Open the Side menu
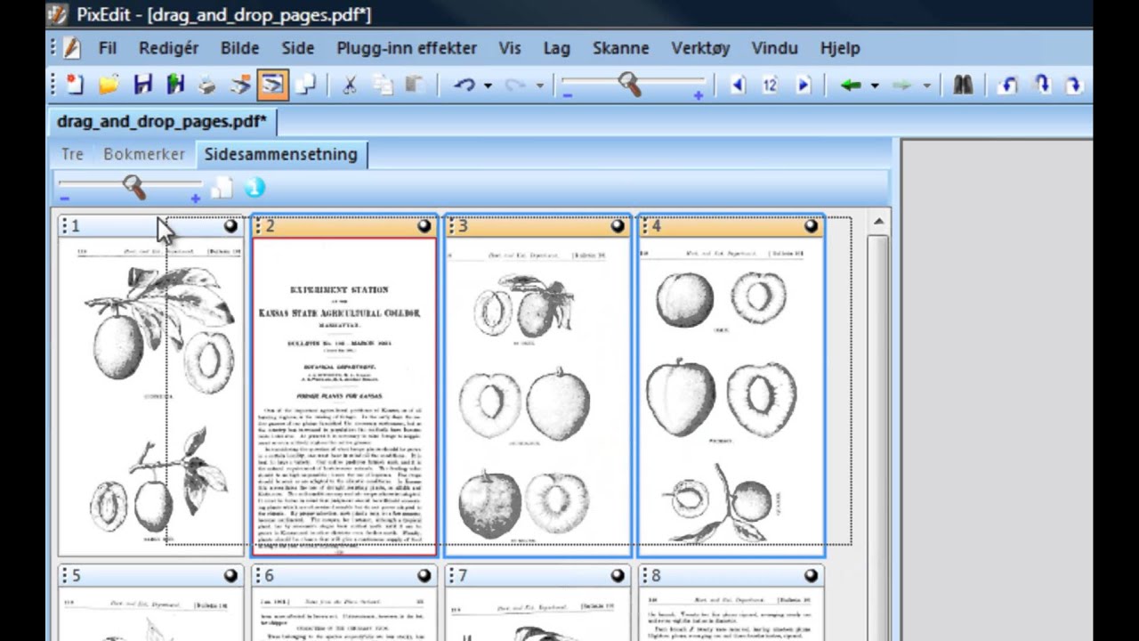 coord(298,48)
